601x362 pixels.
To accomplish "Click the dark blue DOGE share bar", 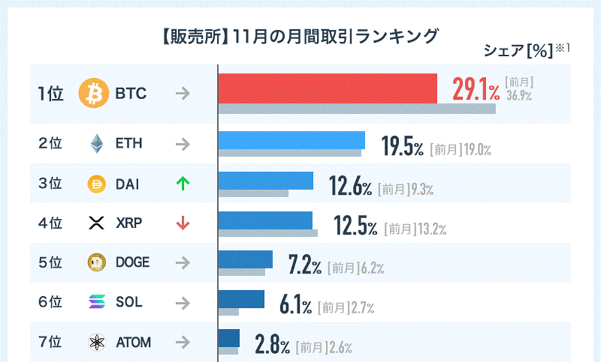I will tap(246, 259).
